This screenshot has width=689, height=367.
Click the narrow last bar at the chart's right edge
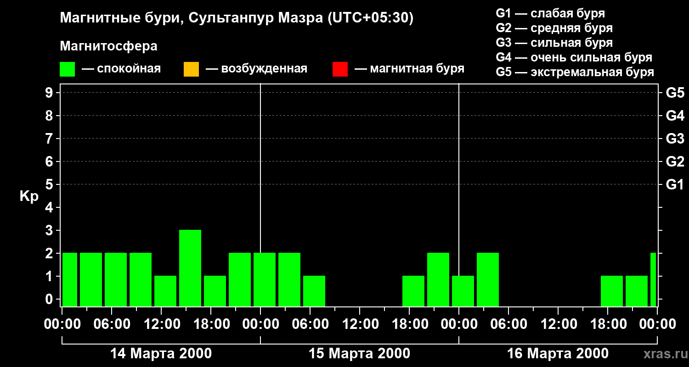pyautogui.click(x=653, y=279)
